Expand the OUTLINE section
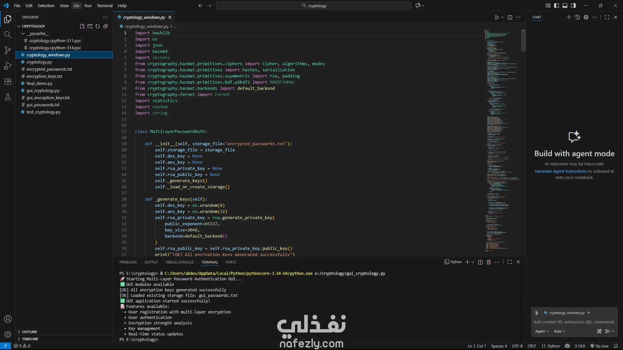Screen dimensions: 623x350 tap(29, 332)
